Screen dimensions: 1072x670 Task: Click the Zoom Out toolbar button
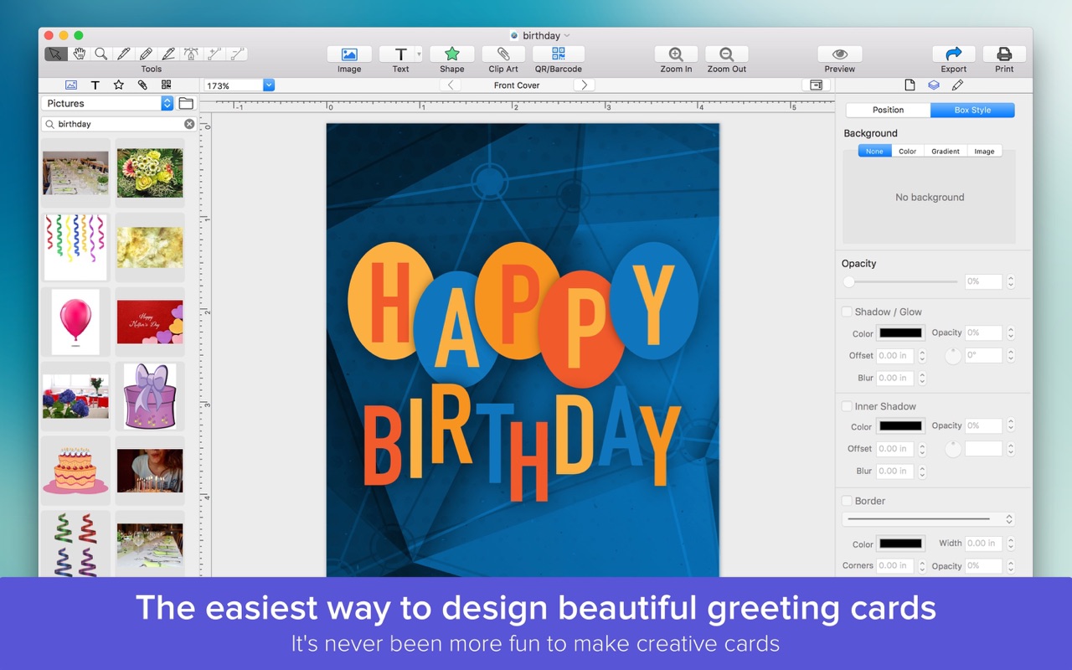727,54
